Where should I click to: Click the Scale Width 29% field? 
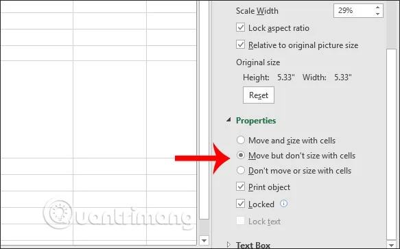[358, 11]
